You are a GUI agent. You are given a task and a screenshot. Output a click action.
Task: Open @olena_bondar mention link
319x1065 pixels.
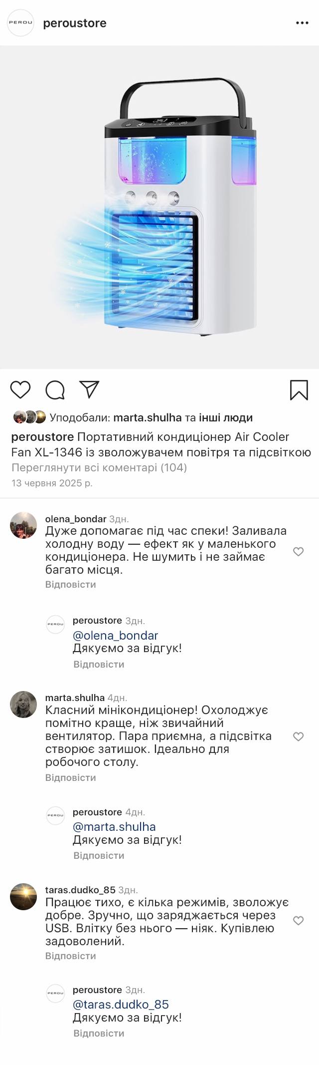point(115,635)
